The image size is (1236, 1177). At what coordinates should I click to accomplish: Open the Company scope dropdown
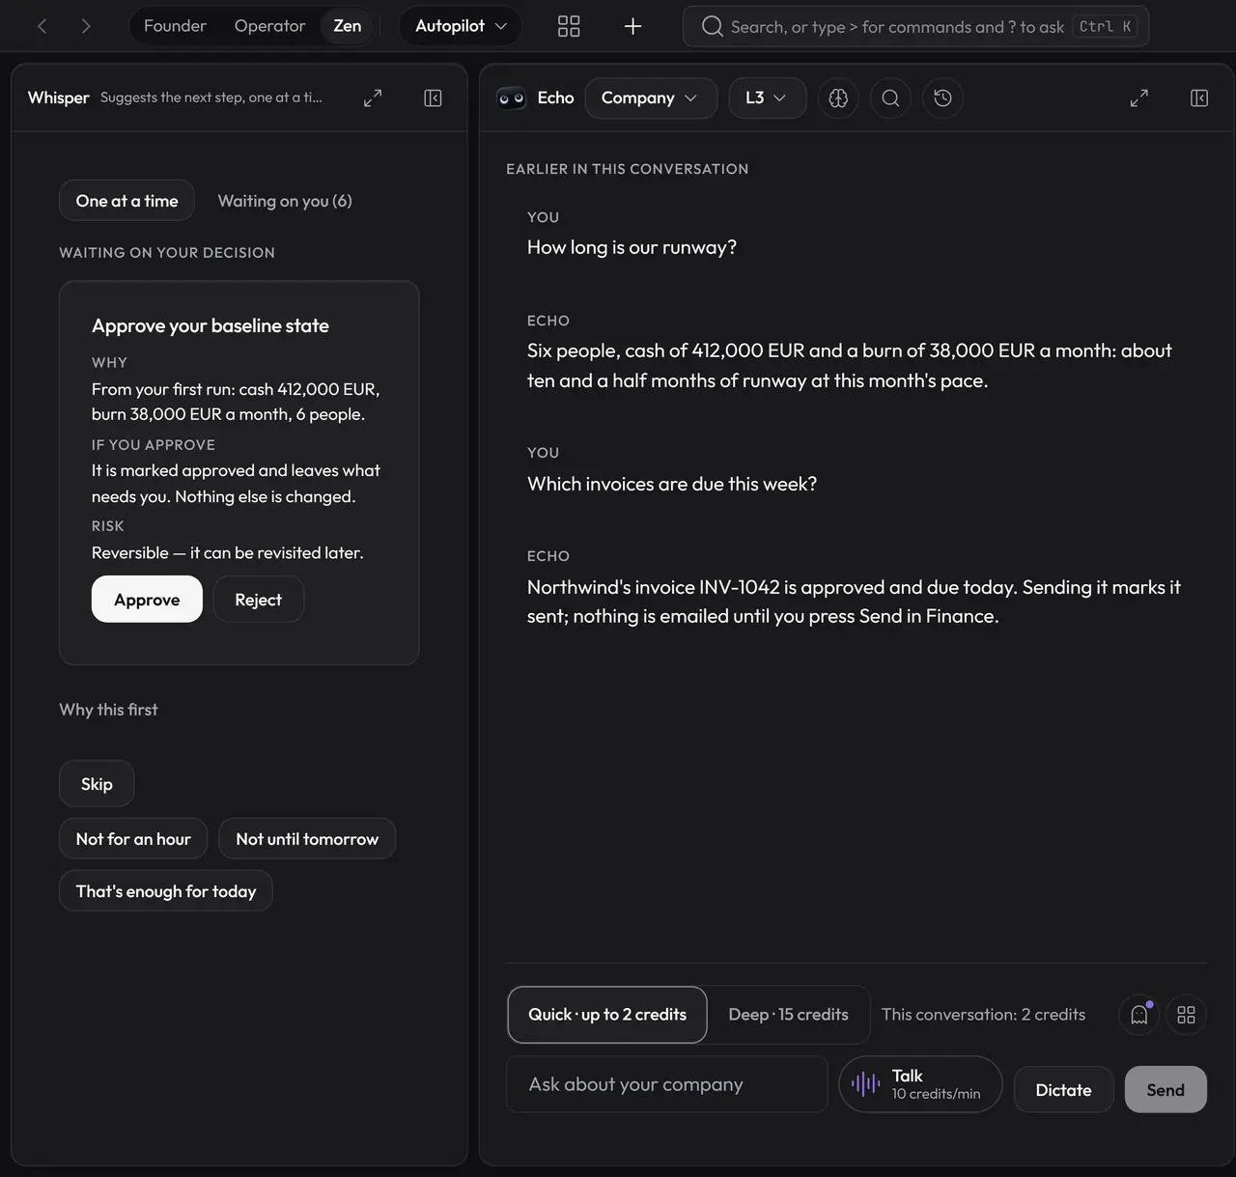tap(651, 98)
